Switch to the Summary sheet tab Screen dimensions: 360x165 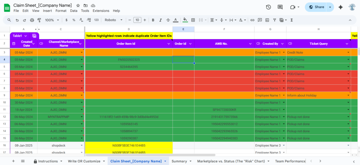[179, 161]
